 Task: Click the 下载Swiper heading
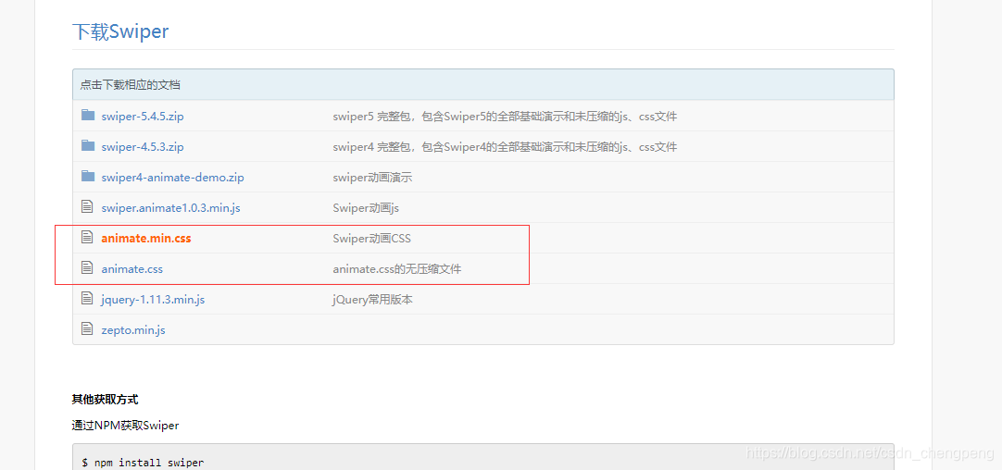[x=120, y=32]
